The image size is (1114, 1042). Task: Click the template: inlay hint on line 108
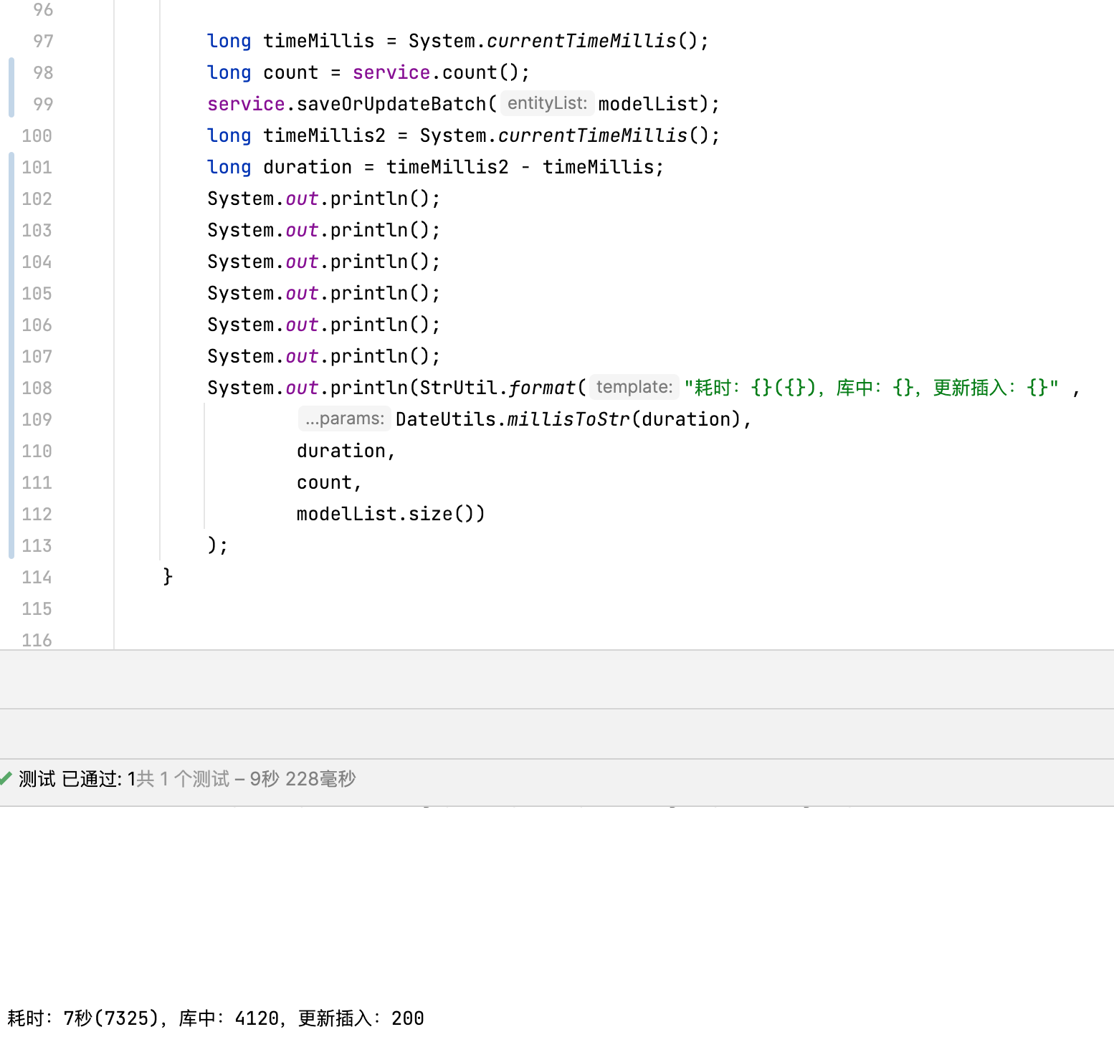tap(634, 387)
